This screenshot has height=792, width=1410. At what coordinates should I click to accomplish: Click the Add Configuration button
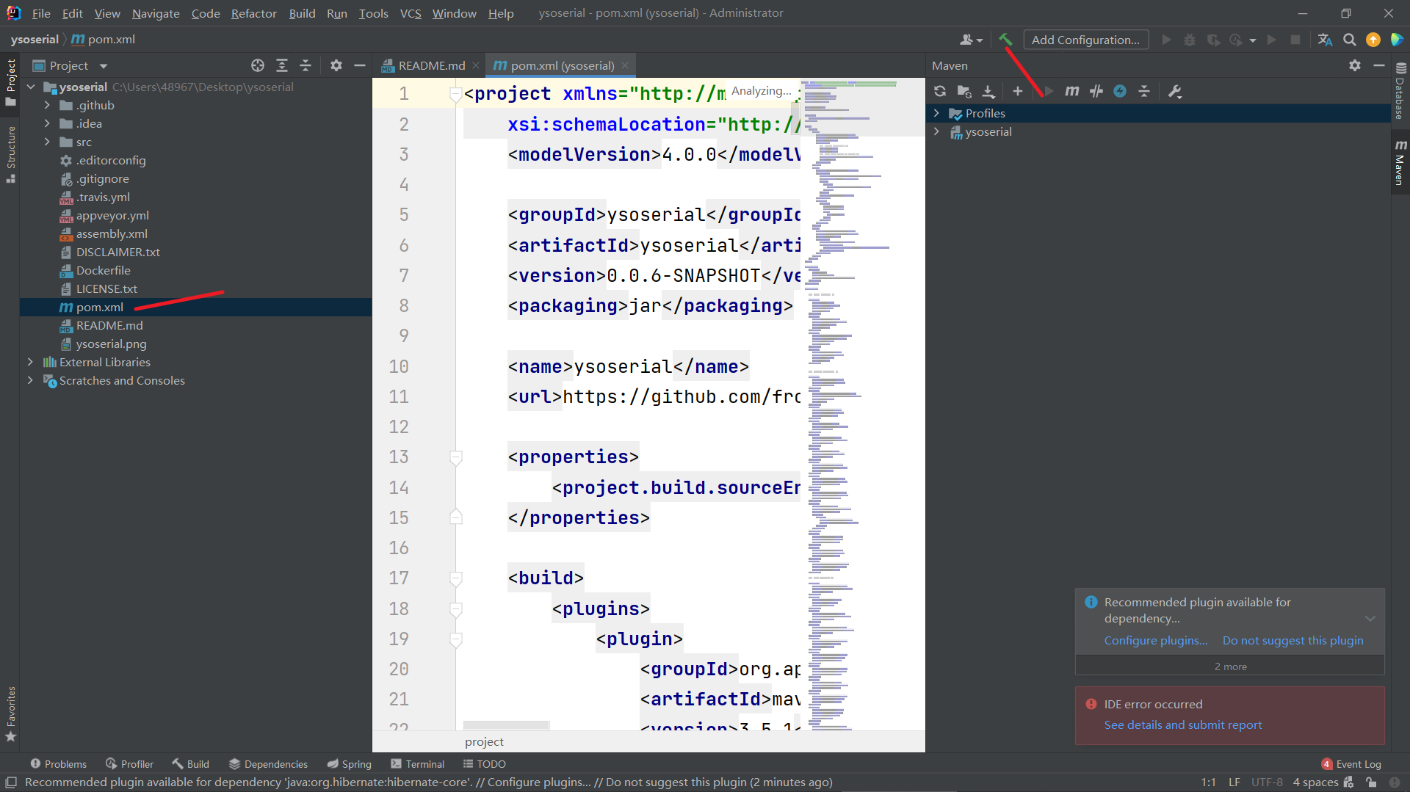click(x=1085, y=40)
